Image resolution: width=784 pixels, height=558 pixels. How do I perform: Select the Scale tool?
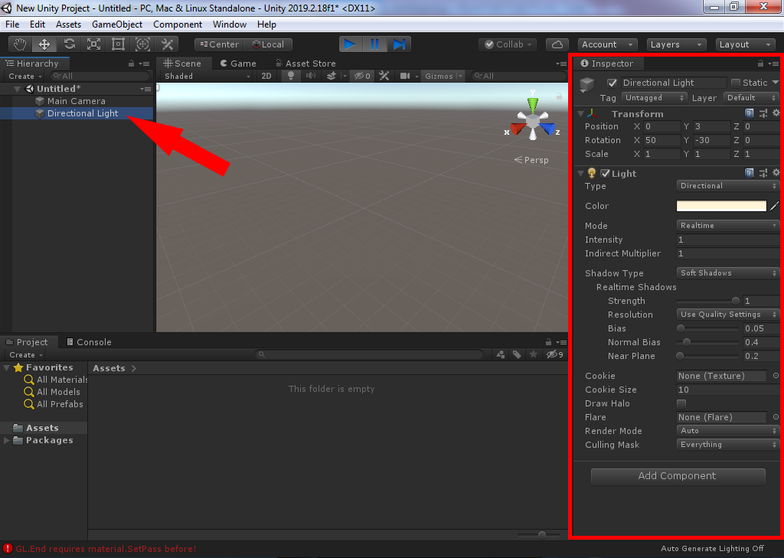coord(93,44)
